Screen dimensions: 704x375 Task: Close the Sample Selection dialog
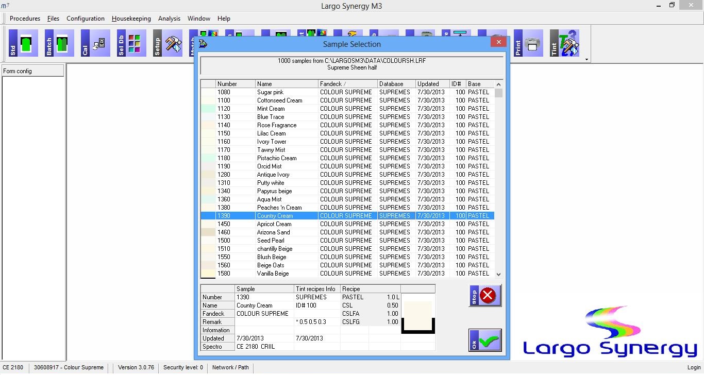(498, 42)
